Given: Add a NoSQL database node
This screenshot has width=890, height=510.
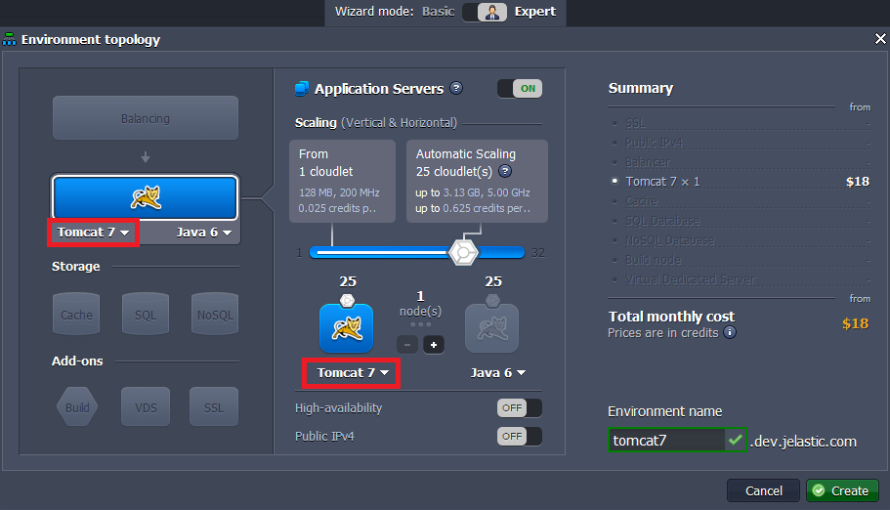Looking at the screenshot, I should click(x=215, y=314).
